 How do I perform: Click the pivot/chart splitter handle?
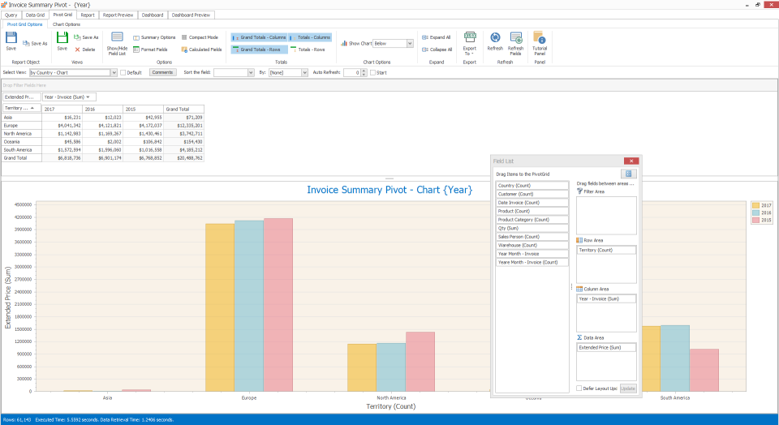pos(389,178)
